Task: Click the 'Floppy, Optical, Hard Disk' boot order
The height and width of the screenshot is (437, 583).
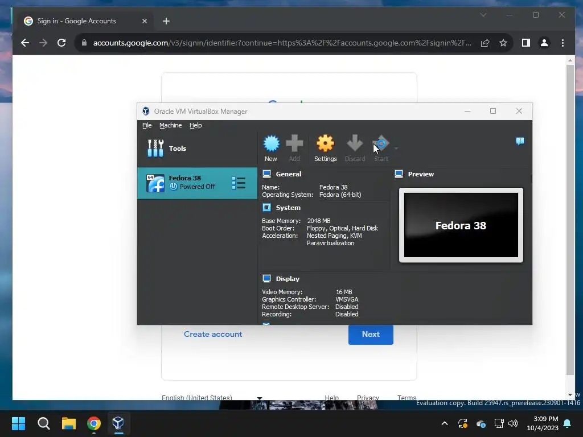Action: (342, 228)
